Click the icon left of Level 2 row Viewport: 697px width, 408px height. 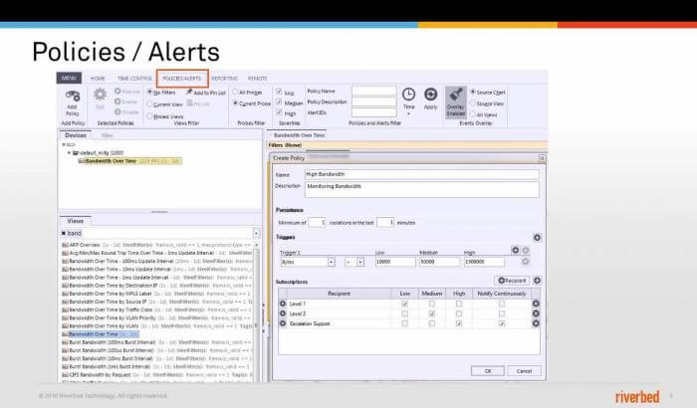coord(283,313)
